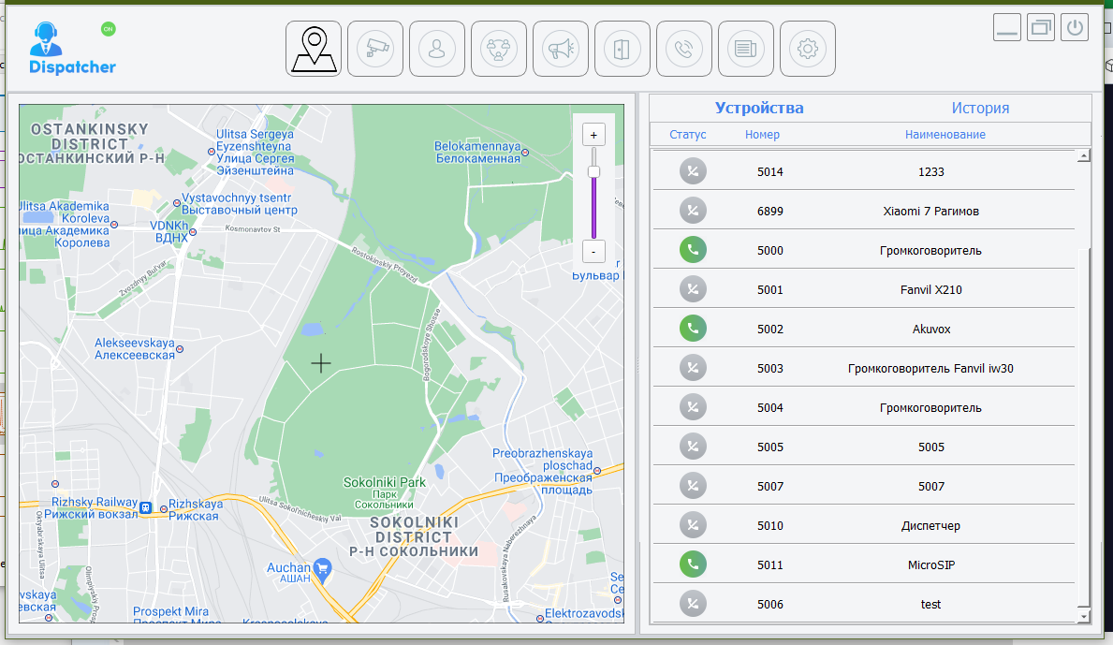Screen dimensions: 1113x645
Task: Click status icon for device 5007
Action: tap(693, 485)
